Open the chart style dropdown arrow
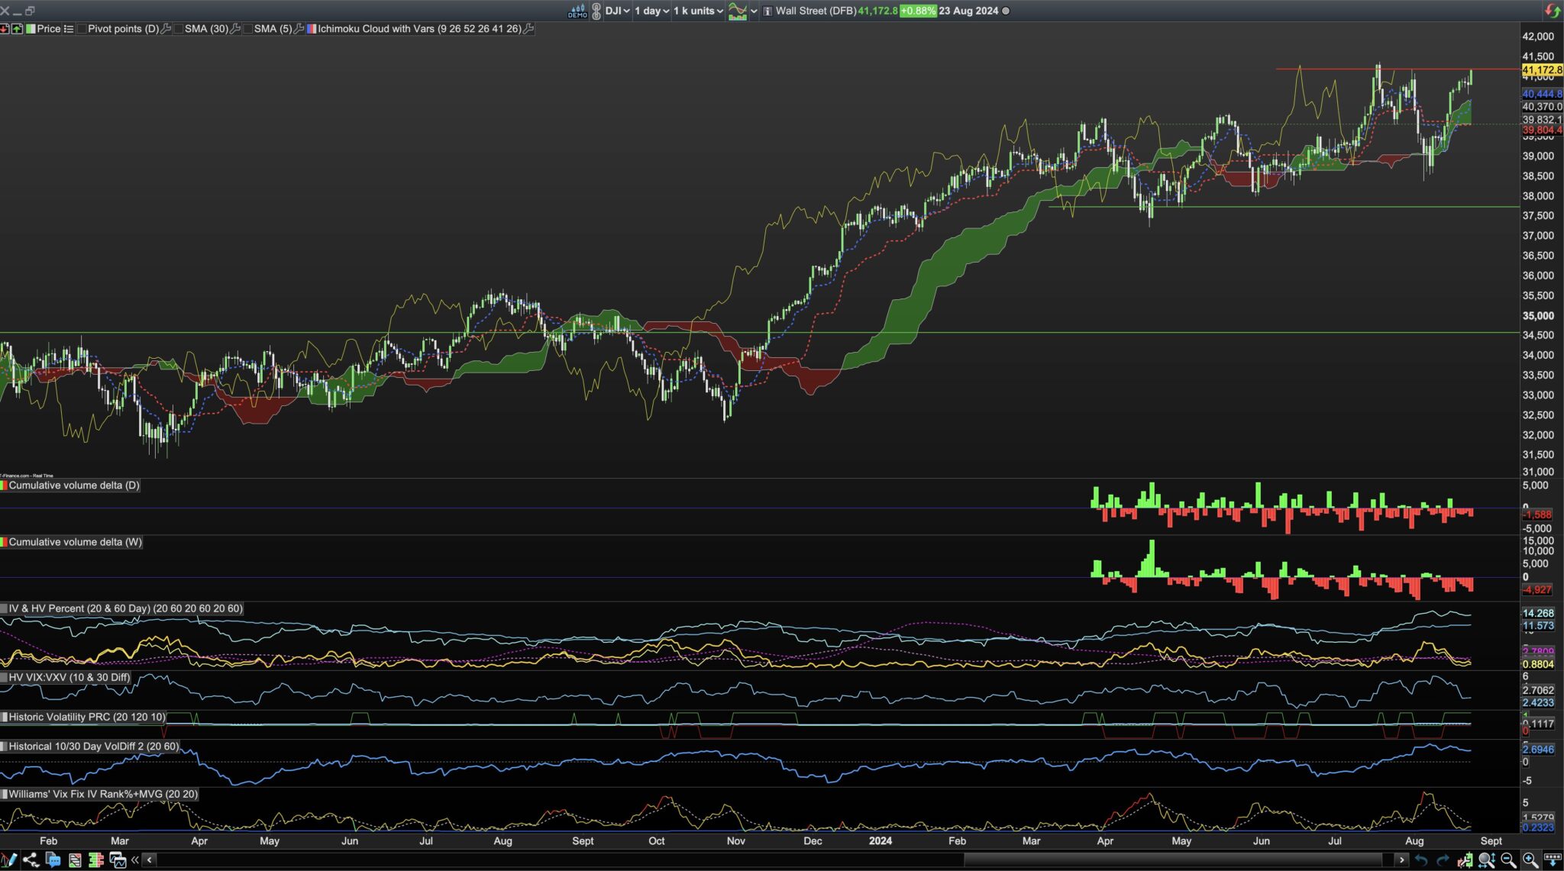 click(754, 11)
